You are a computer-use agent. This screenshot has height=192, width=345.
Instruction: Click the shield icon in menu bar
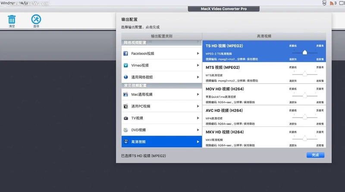[324, 3]
